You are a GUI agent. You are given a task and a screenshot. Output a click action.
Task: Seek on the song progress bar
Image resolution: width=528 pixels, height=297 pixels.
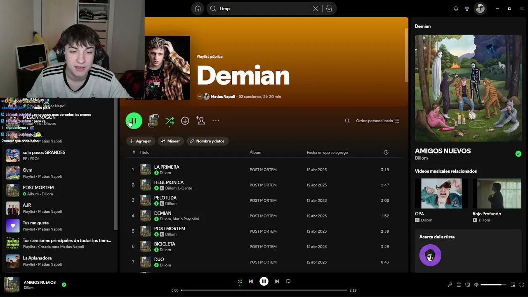[264, 290]
